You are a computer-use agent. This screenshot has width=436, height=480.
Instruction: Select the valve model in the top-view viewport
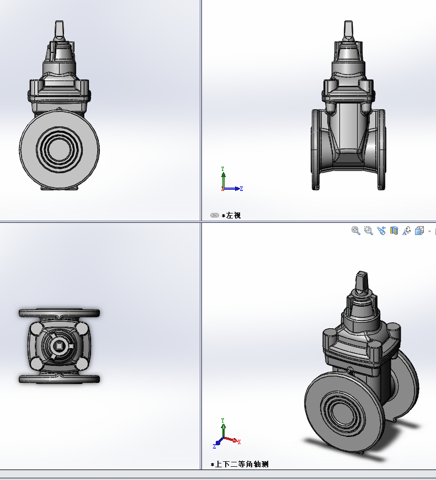pos(59,346)
